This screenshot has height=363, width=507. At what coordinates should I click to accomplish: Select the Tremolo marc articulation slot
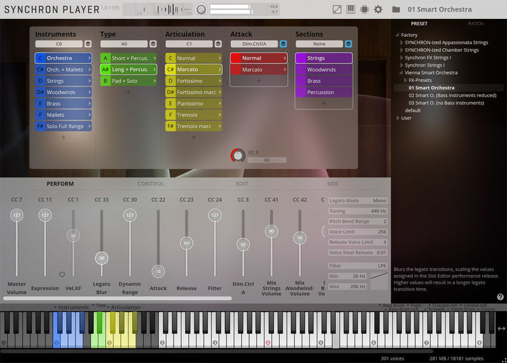(x=194, y=126)
